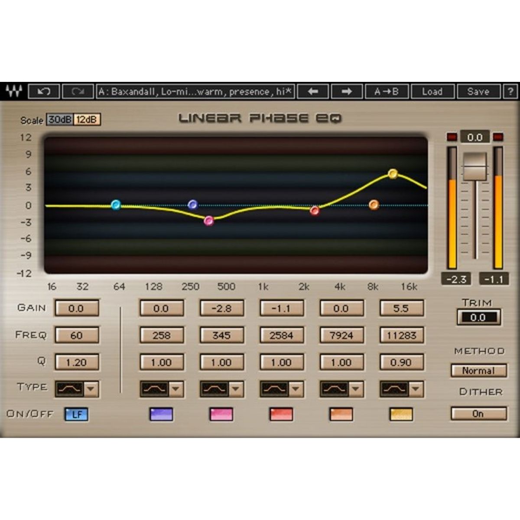Turn off Dither using the On button

478,414
